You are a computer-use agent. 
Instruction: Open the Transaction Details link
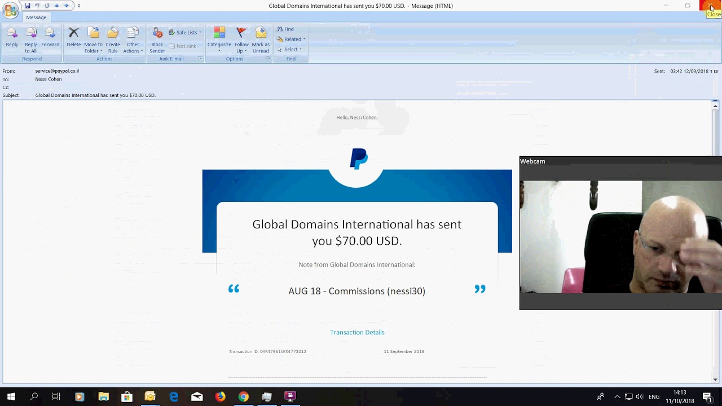pyautogui.click(x=357, y=332)
